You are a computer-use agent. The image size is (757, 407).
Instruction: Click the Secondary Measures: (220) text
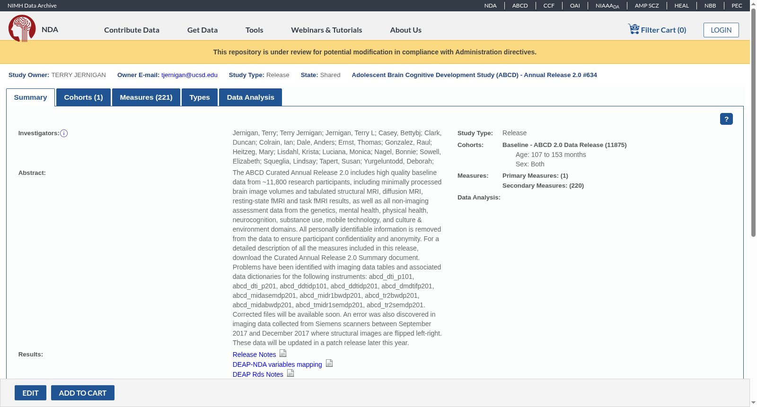(x=543, y=186)
